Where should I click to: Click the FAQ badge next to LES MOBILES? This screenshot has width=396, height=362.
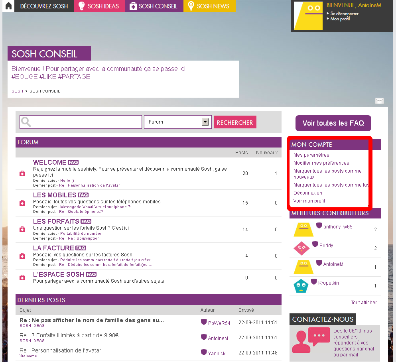click(83, 195)
